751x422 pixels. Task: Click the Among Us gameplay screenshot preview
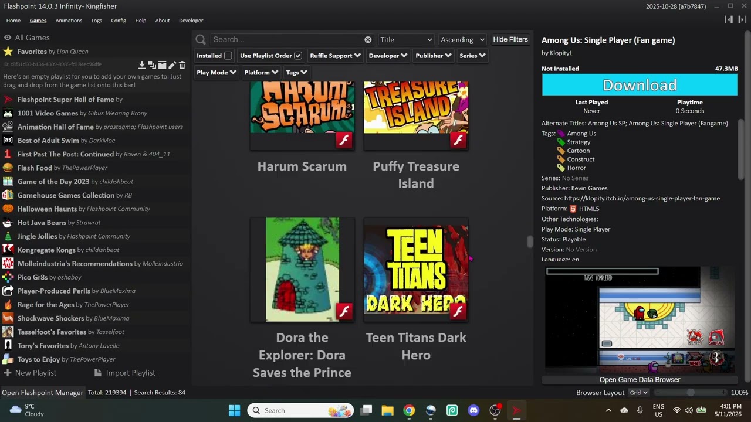point(640,319)
